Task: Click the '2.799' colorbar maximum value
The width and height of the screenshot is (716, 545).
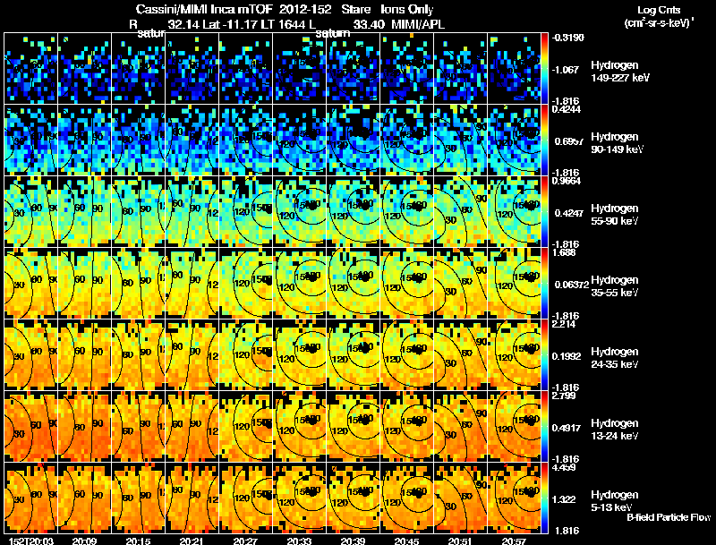Action: (564, 396)
